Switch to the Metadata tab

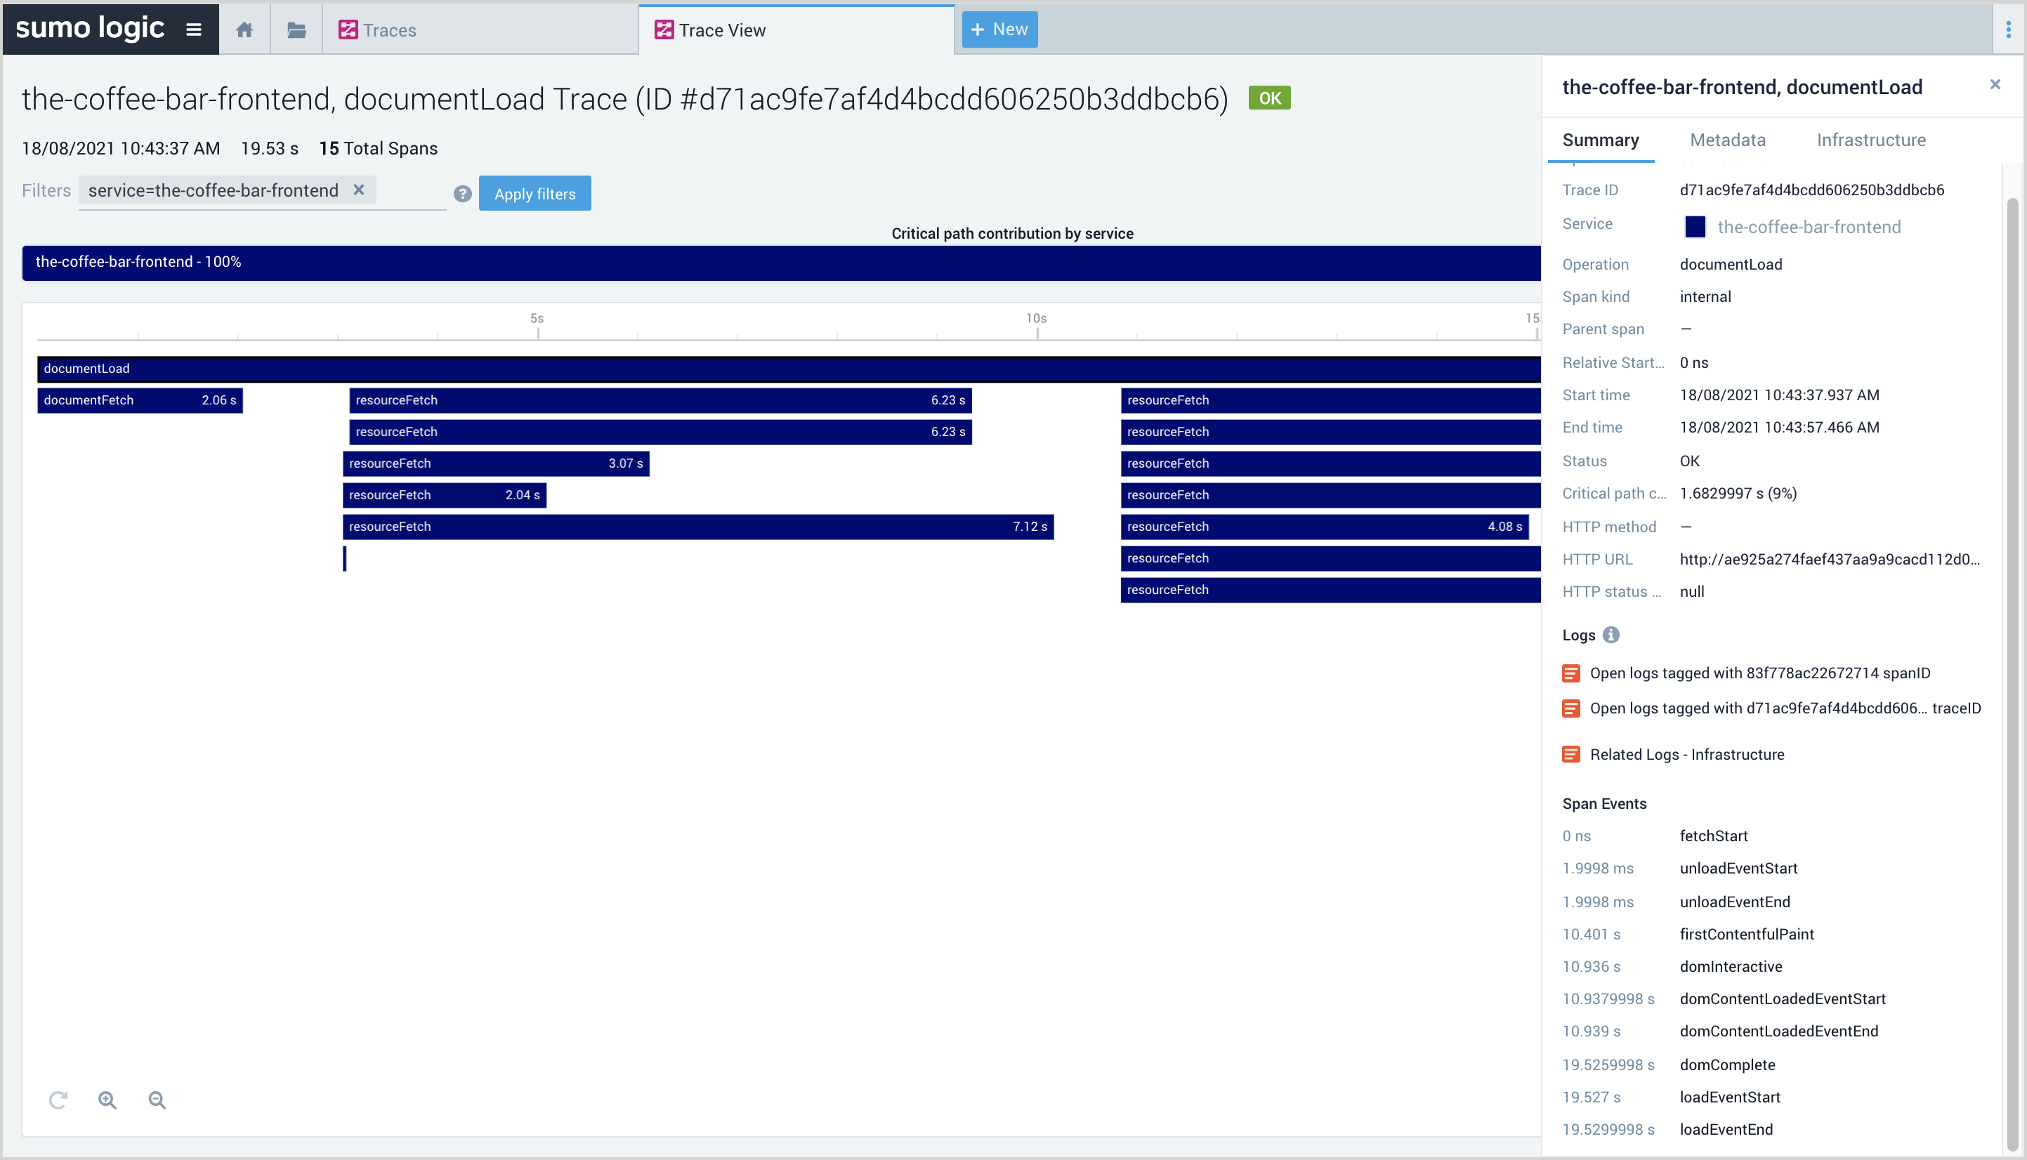tap(1727, 140)
